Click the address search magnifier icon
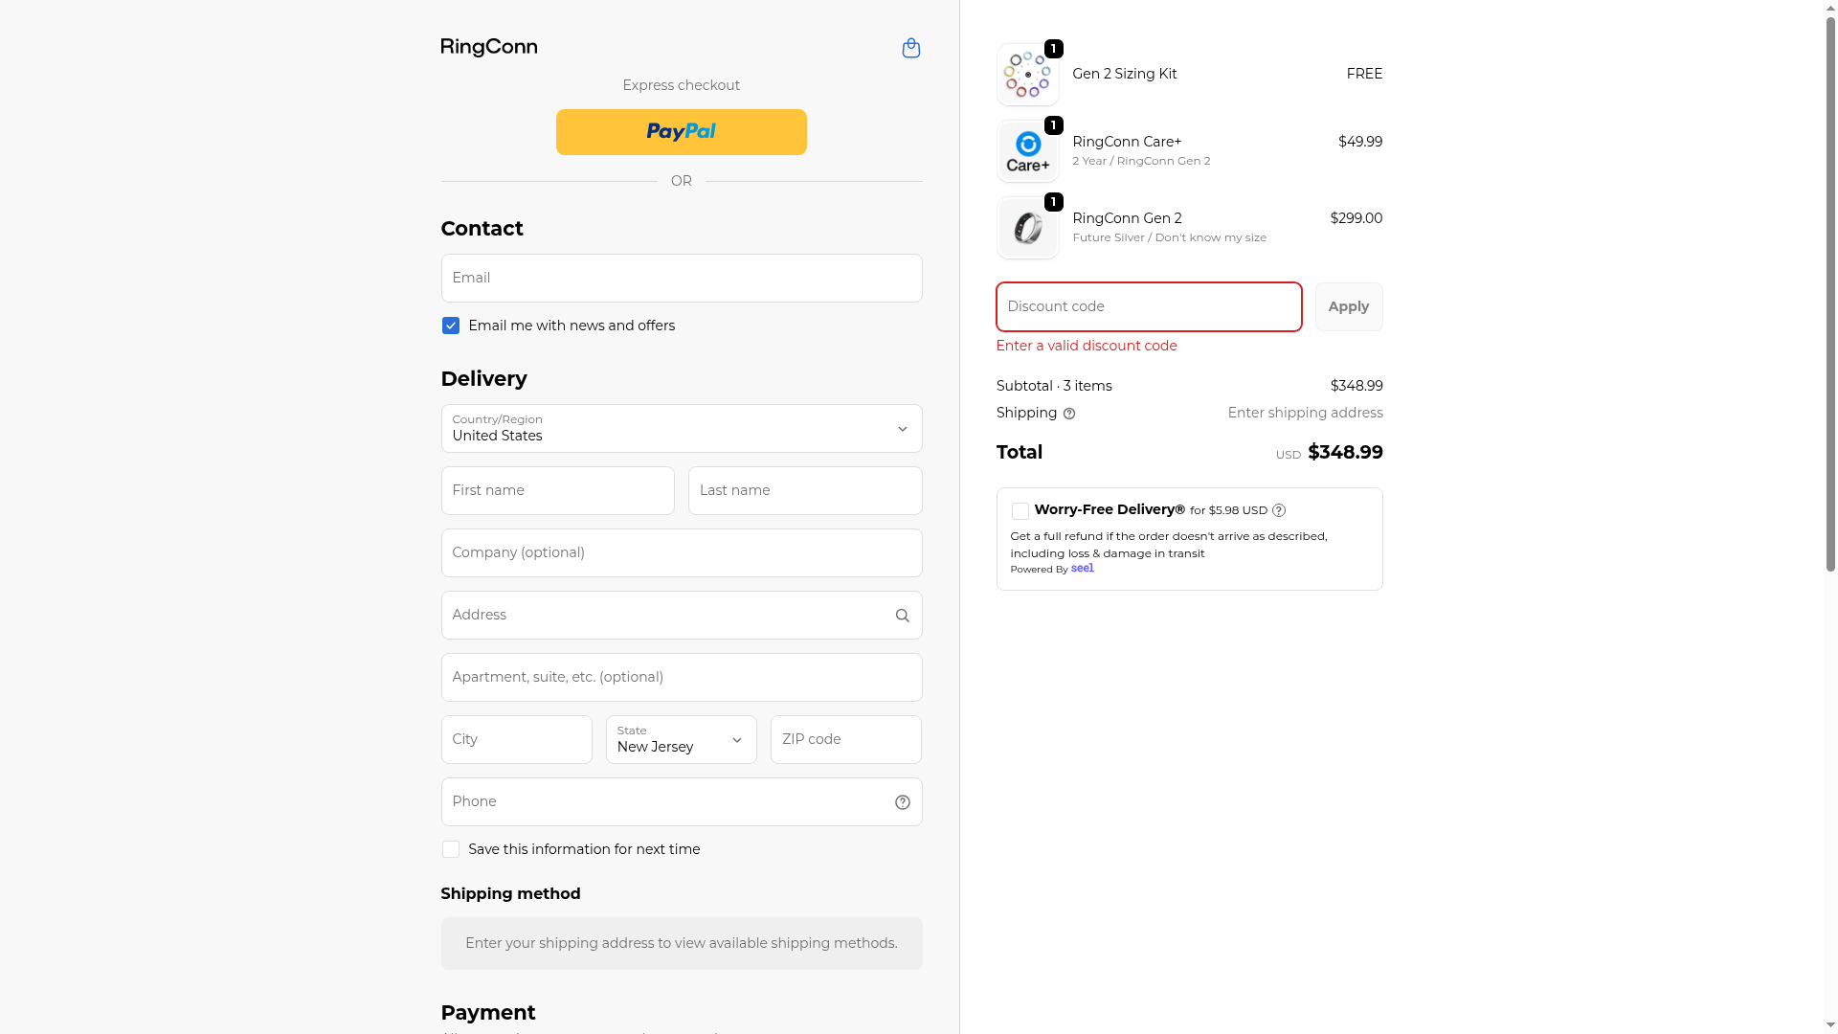 [x=902, y=616]
